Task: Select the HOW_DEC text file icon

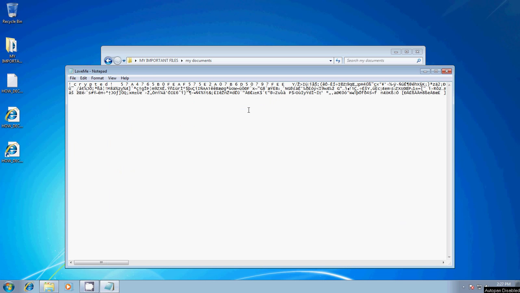Action: point(12,83)
